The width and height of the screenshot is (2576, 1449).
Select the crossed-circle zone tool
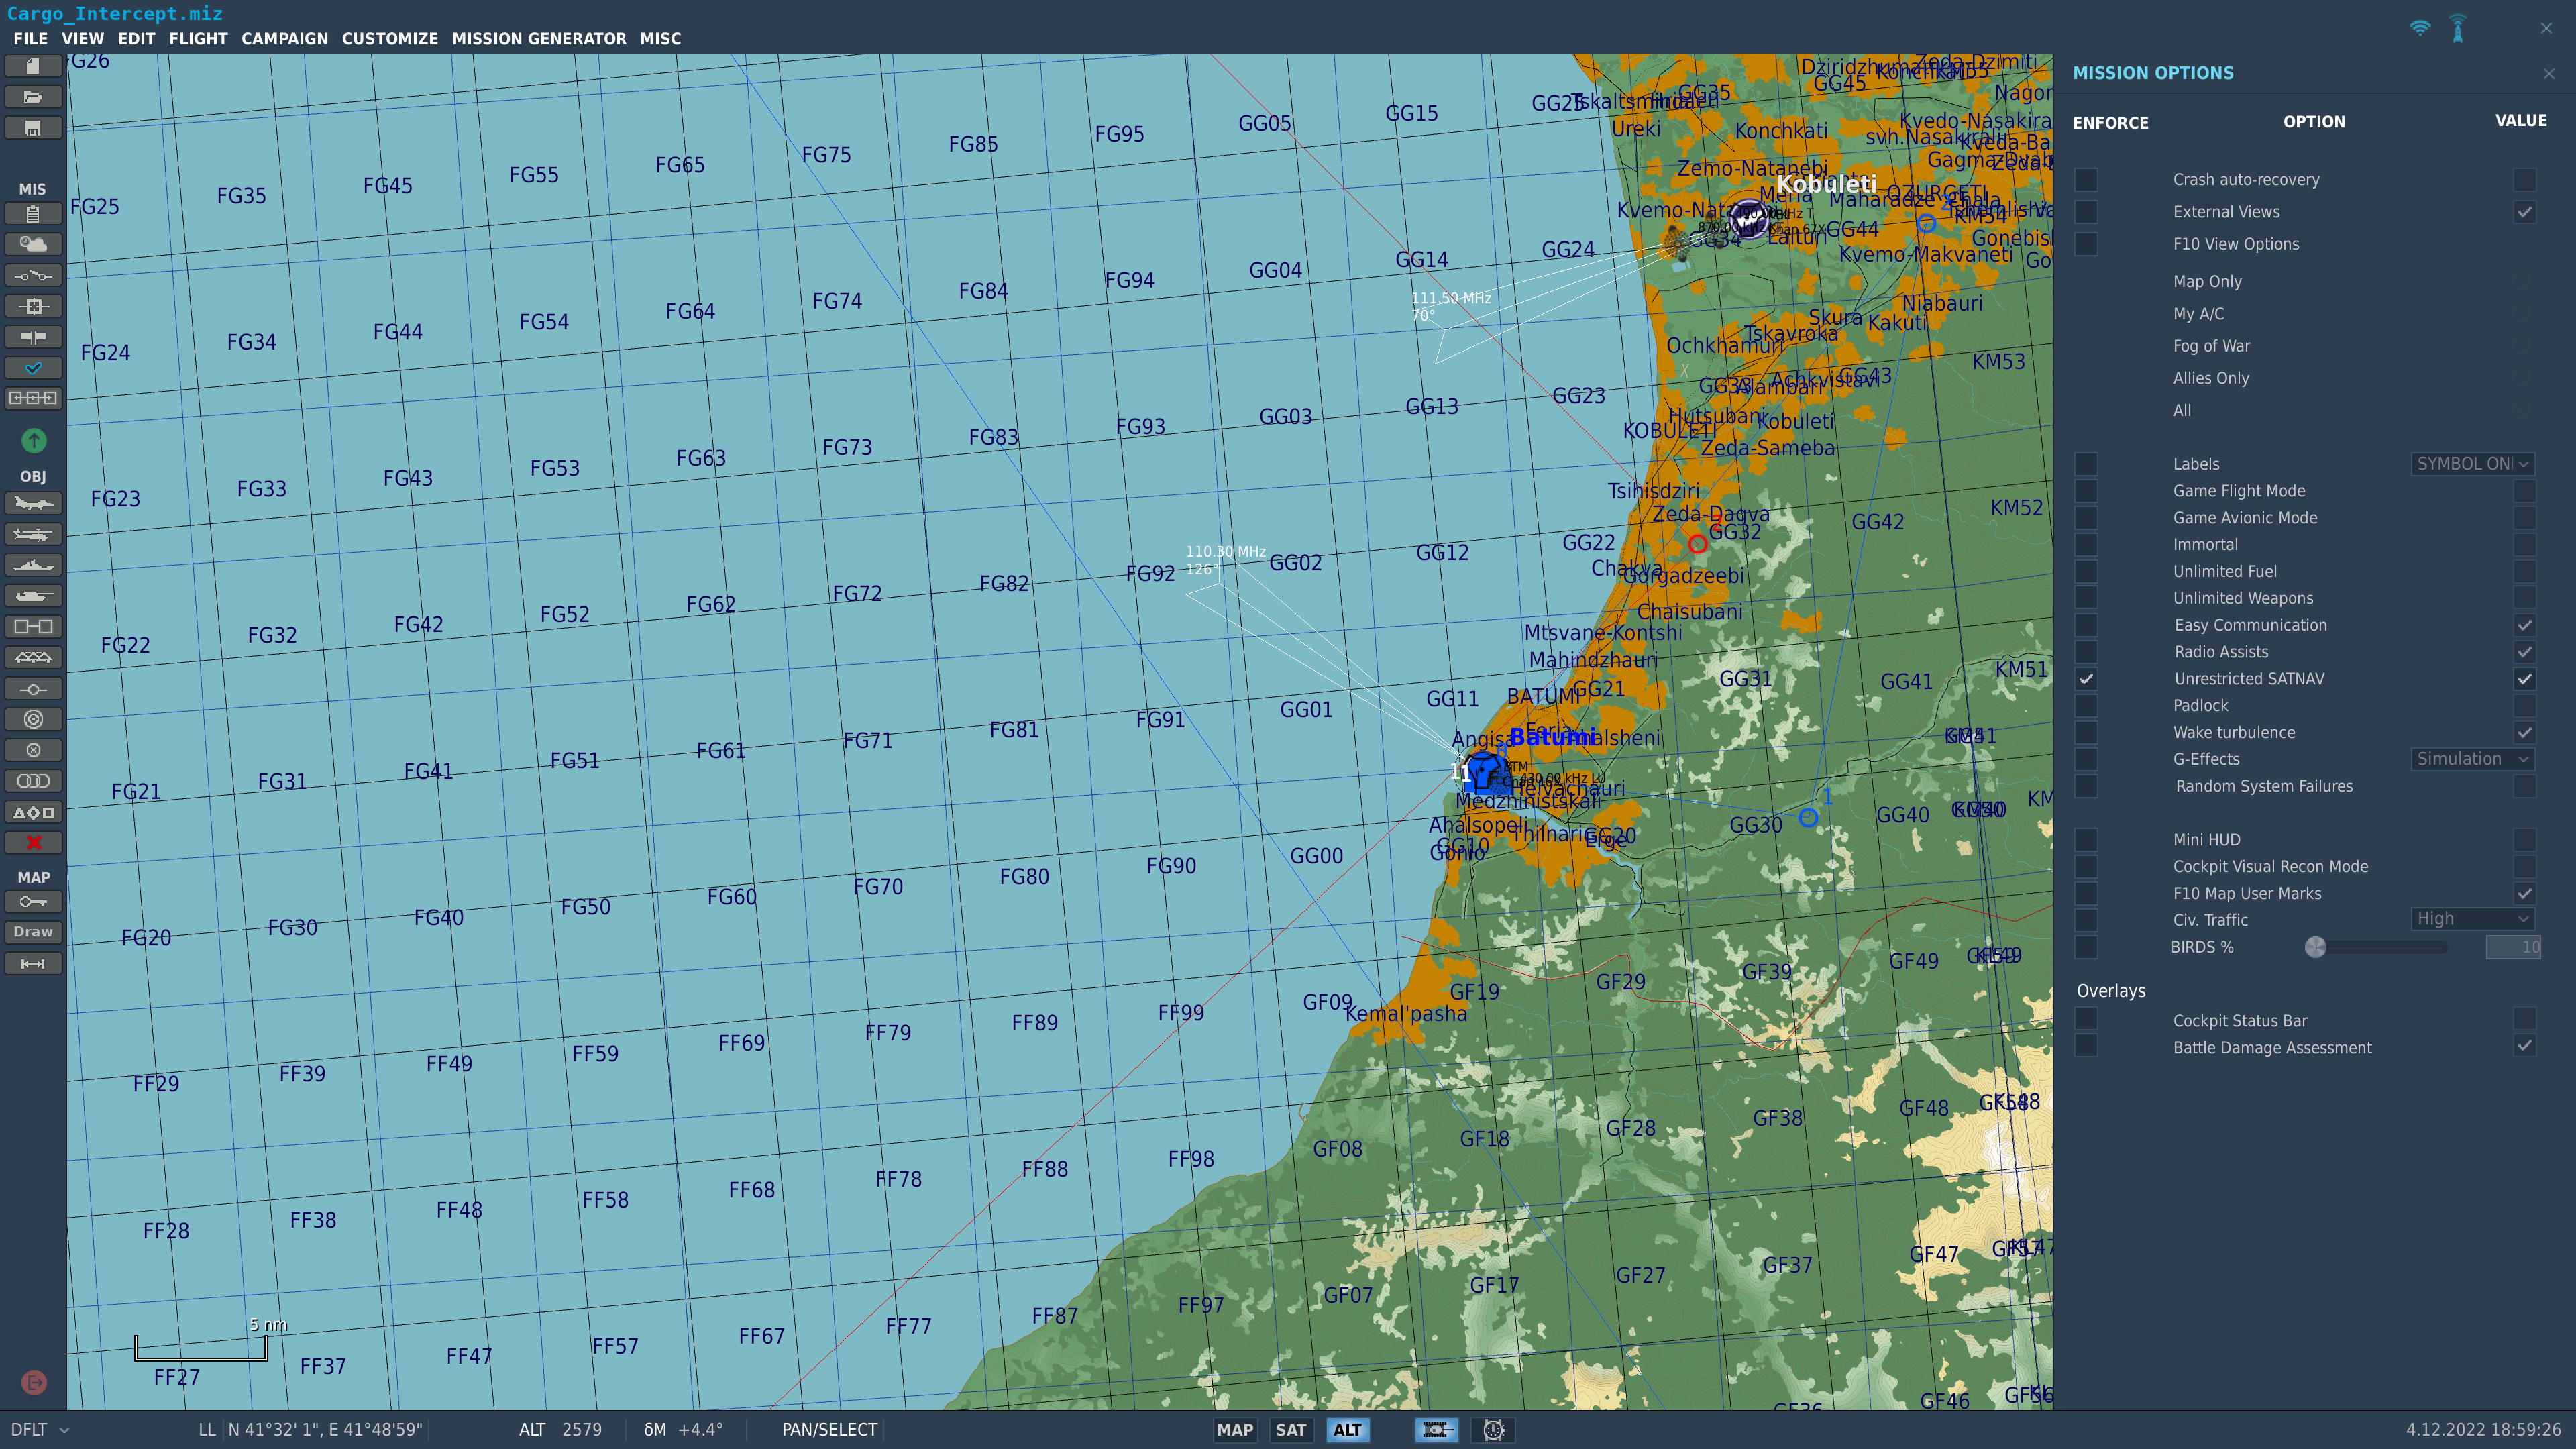33,750
